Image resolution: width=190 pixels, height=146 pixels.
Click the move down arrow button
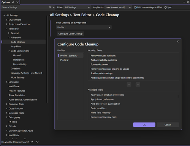(129, 85)
